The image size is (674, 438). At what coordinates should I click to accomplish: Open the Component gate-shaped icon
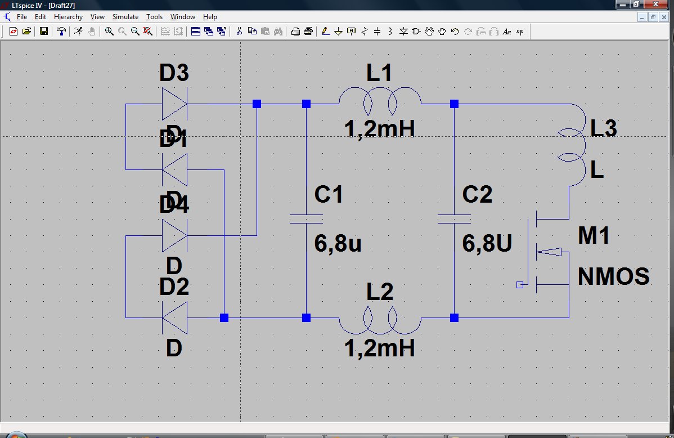click(x=416, y=32)
